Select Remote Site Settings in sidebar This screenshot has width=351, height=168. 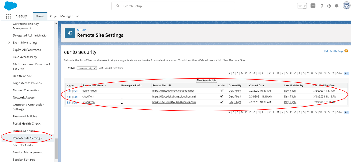27,138
